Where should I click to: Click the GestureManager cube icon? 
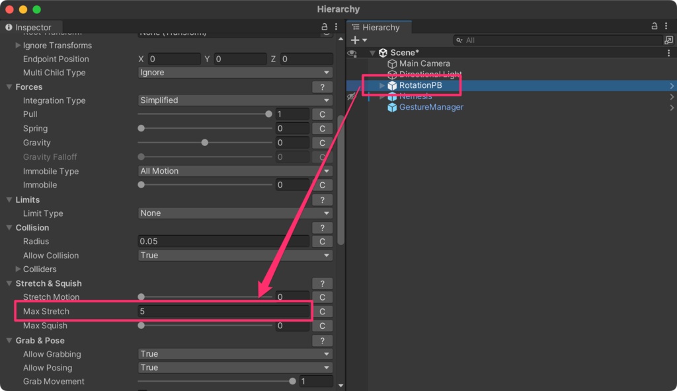click(x=391, y=107)
